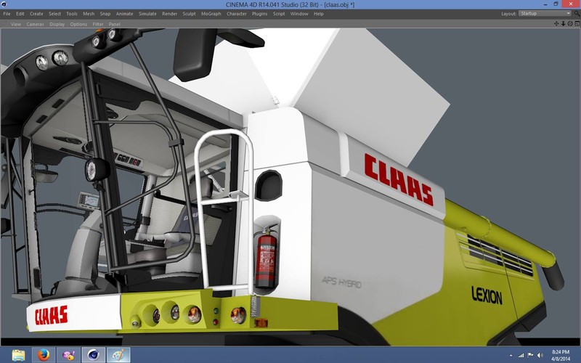581x363 pixels.
Task: Open File Explorer from the taskbar
Action: tap(18, 355)
